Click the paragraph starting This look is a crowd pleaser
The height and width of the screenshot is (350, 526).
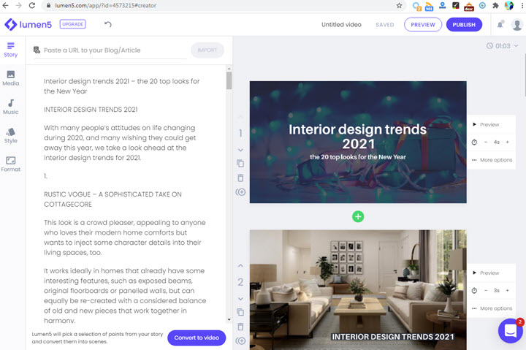click(x=124, y=237)
